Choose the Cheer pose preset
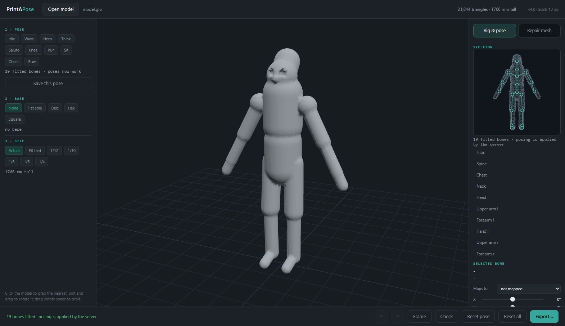Screen dimensions: 565x326 click(x=14, y=62)
